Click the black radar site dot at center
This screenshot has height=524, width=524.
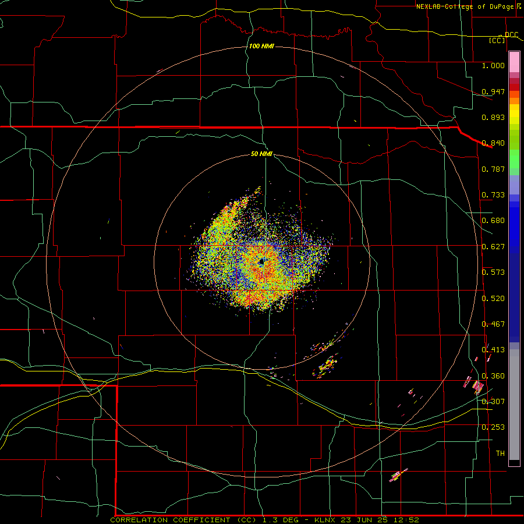[261, 263]
